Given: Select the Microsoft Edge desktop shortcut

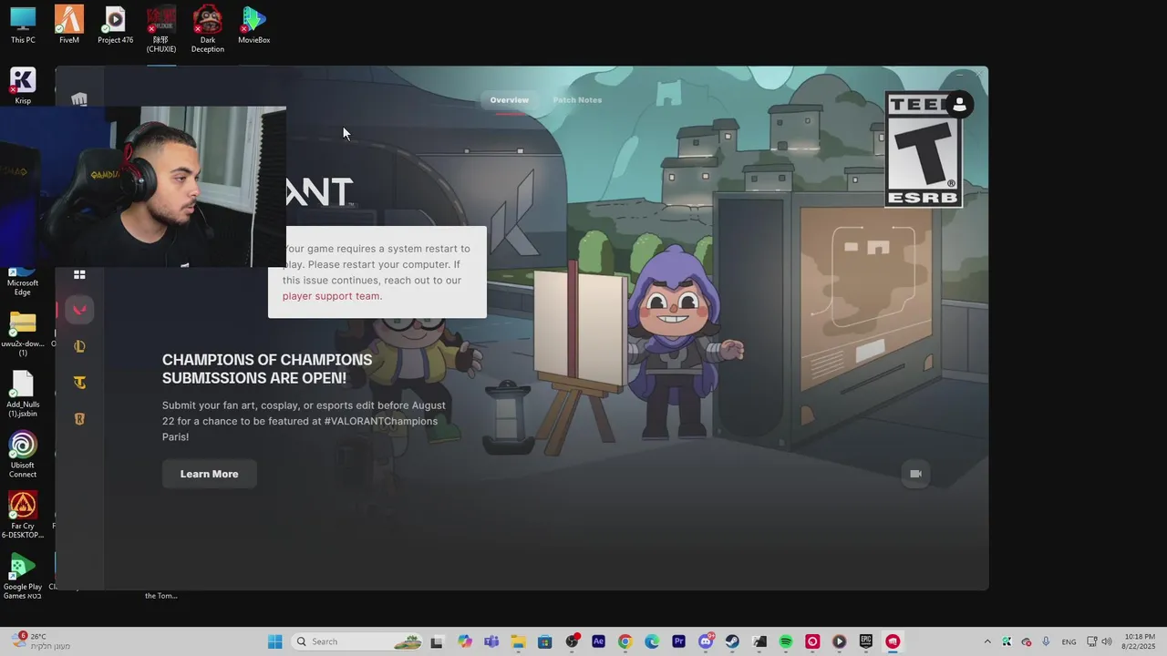Looking at the screenshot, I should pos(23,282).
